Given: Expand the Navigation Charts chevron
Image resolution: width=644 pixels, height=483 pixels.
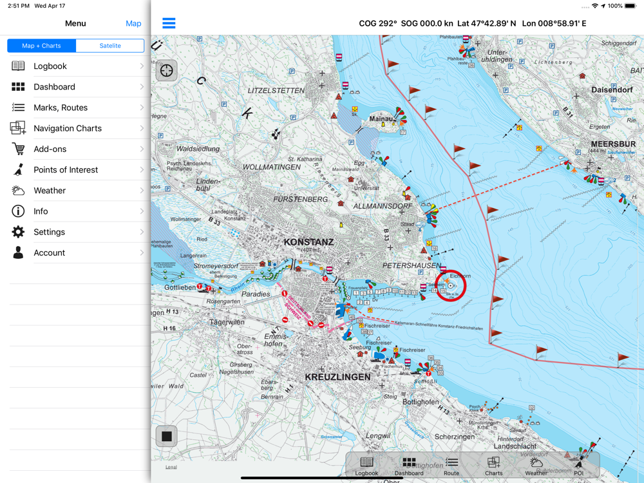Looking at the screenshot, I should (142, 128).
